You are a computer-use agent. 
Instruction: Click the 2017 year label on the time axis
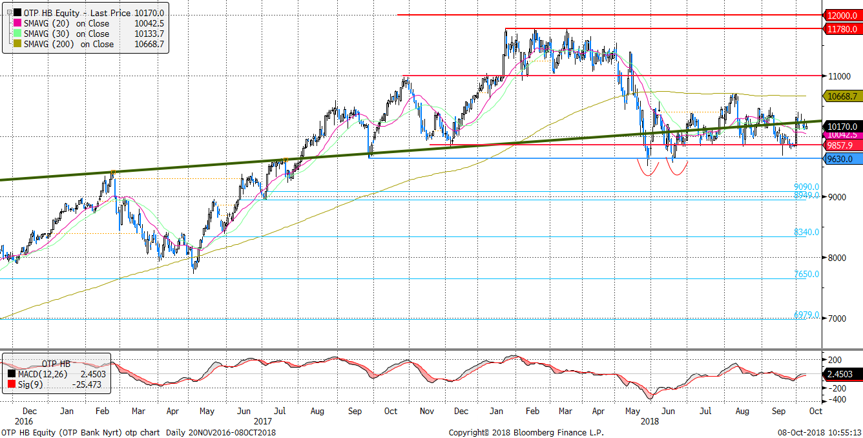coord(262,420)
